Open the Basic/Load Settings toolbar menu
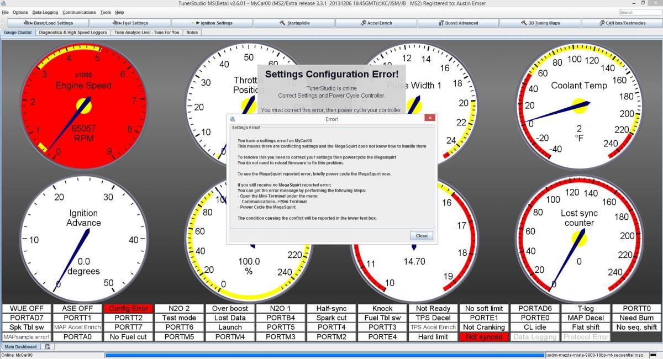The image size is (663, 359). coord(48,23)
